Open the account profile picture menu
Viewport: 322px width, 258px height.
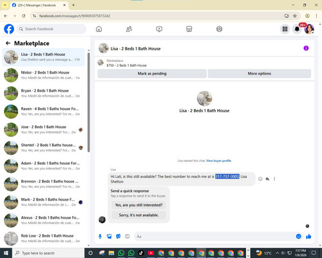309,29
